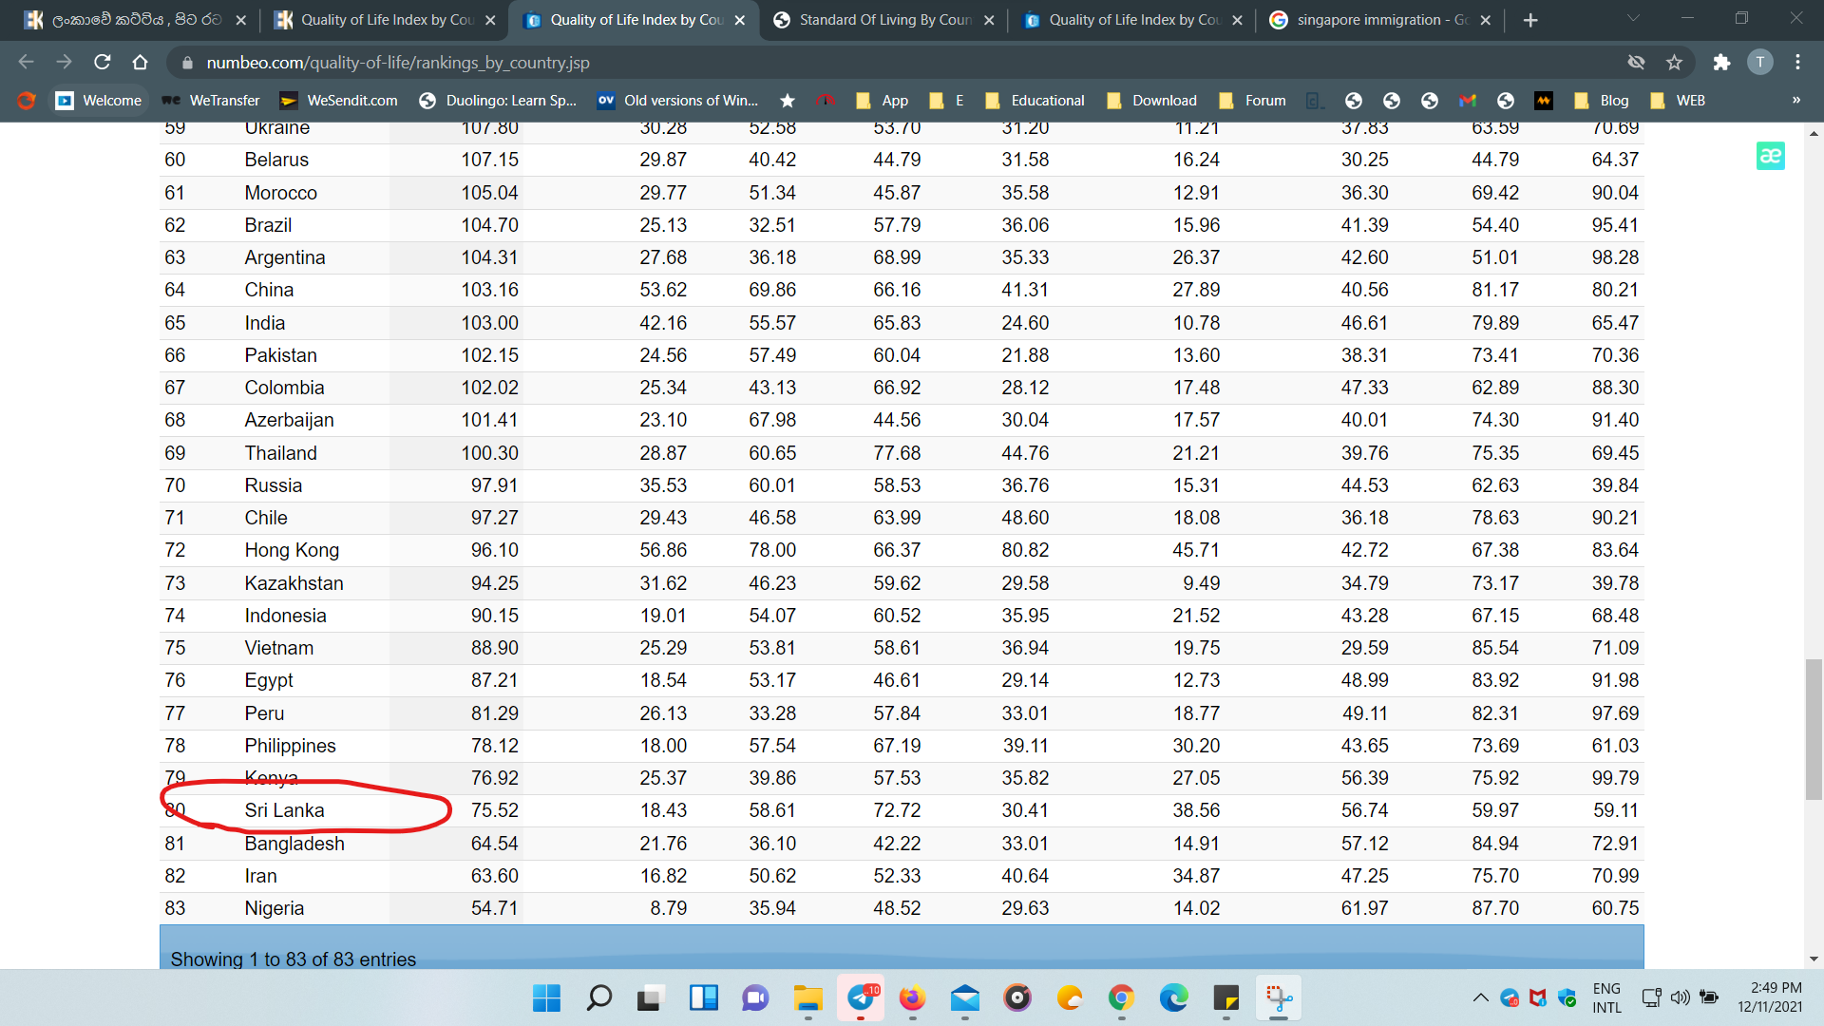Open the Chrome extensions puzzle icon
The width and height of the screenshot is (1824, 1026).
pyautogui.click(x=1721, y=63)
